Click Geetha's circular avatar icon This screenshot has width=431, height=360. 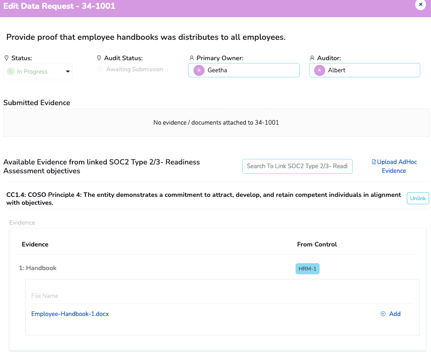click(x=199, y=69)
